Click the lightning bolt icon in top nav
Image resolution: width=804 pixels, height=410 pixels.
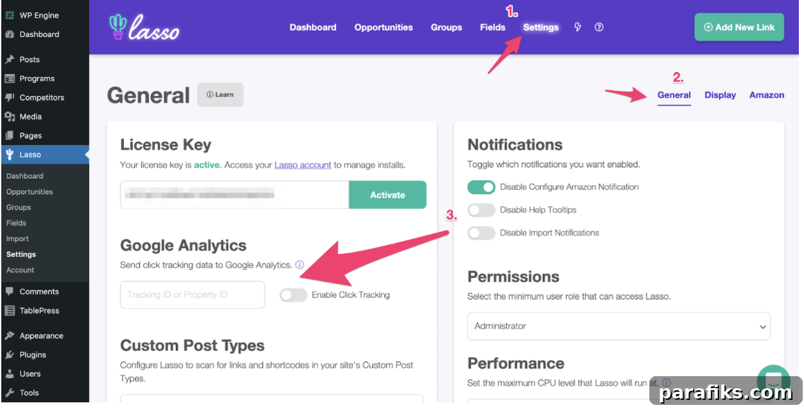(578, 27)
